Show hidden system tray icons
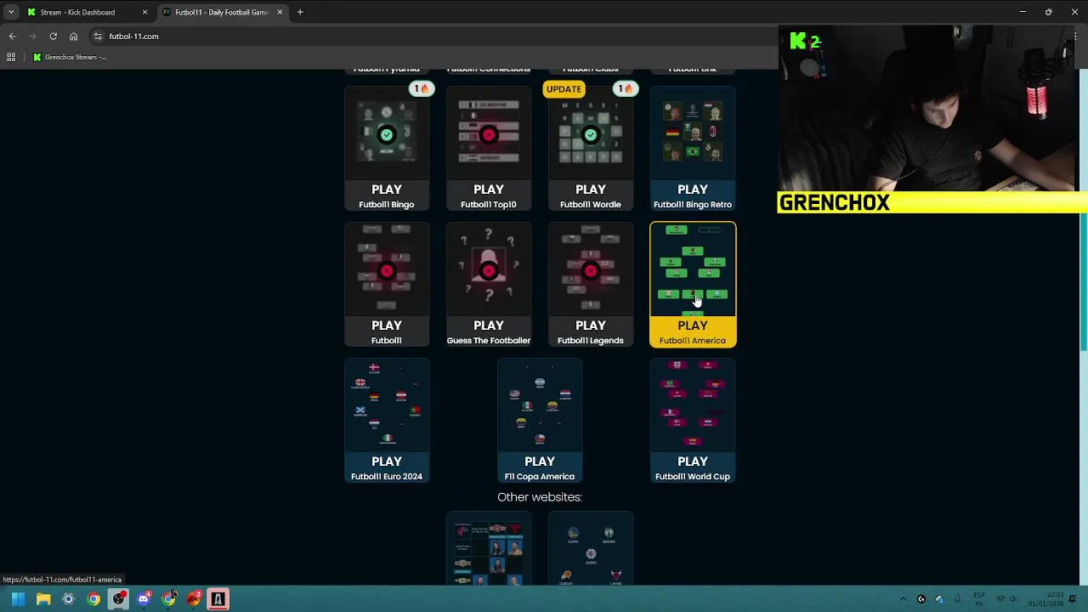 903,599
